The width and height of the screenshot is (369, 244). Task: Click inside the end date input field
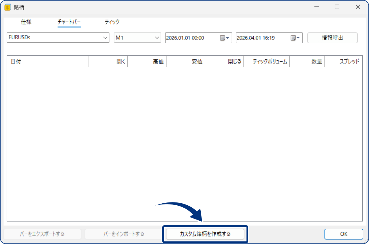(259, 38)
